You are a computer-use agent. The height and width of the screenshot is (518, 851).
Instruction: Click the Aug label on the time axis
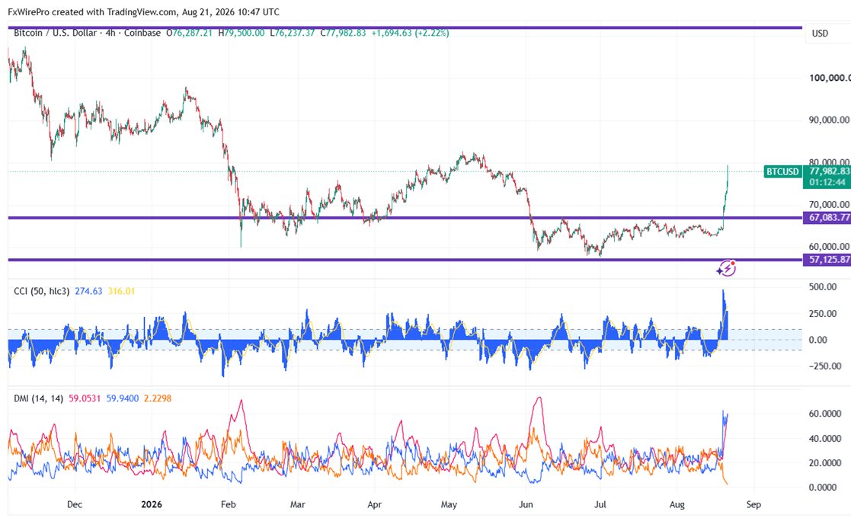click(677, 504)
